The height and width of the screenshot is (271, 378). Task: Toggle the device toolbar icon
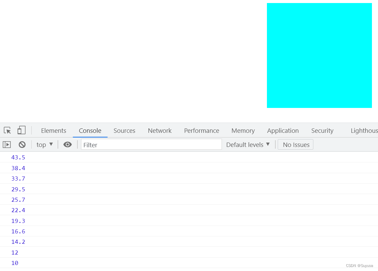point(22,130)
